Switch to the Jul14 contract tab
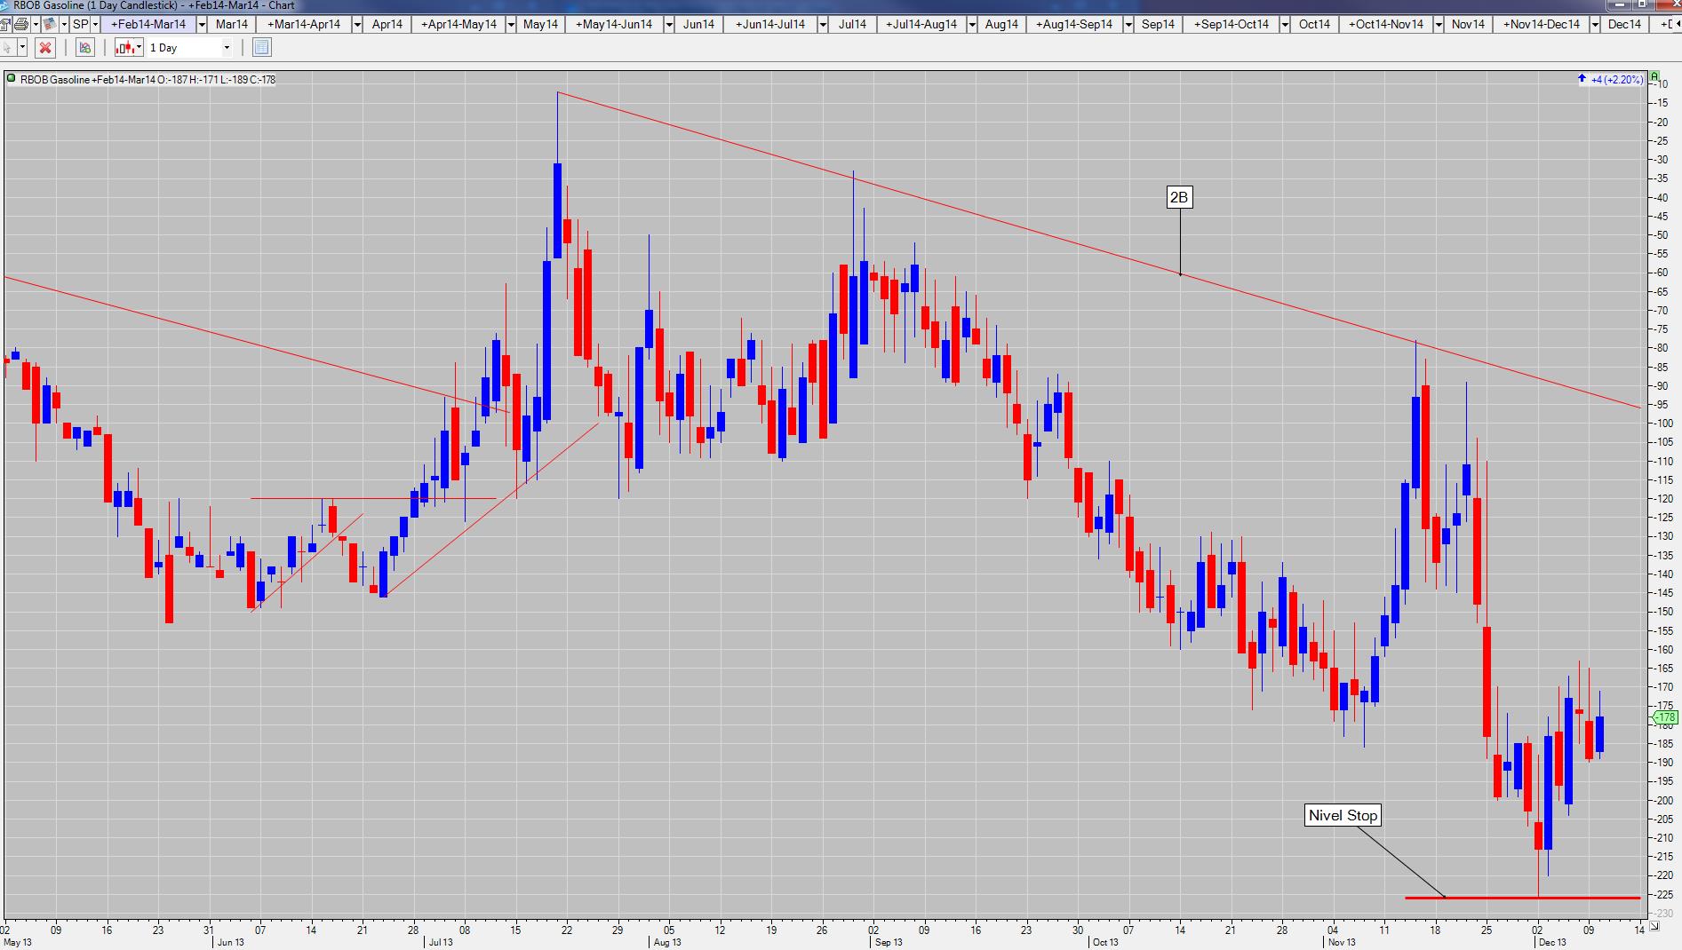 (x=852, y=24)
